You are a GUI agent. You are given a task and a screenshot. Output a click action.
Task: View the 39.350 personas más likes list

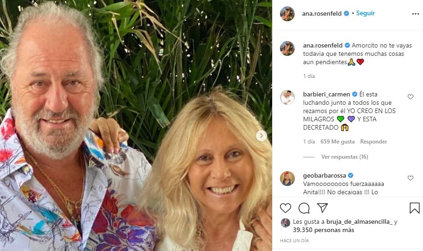tap(323, 230)
